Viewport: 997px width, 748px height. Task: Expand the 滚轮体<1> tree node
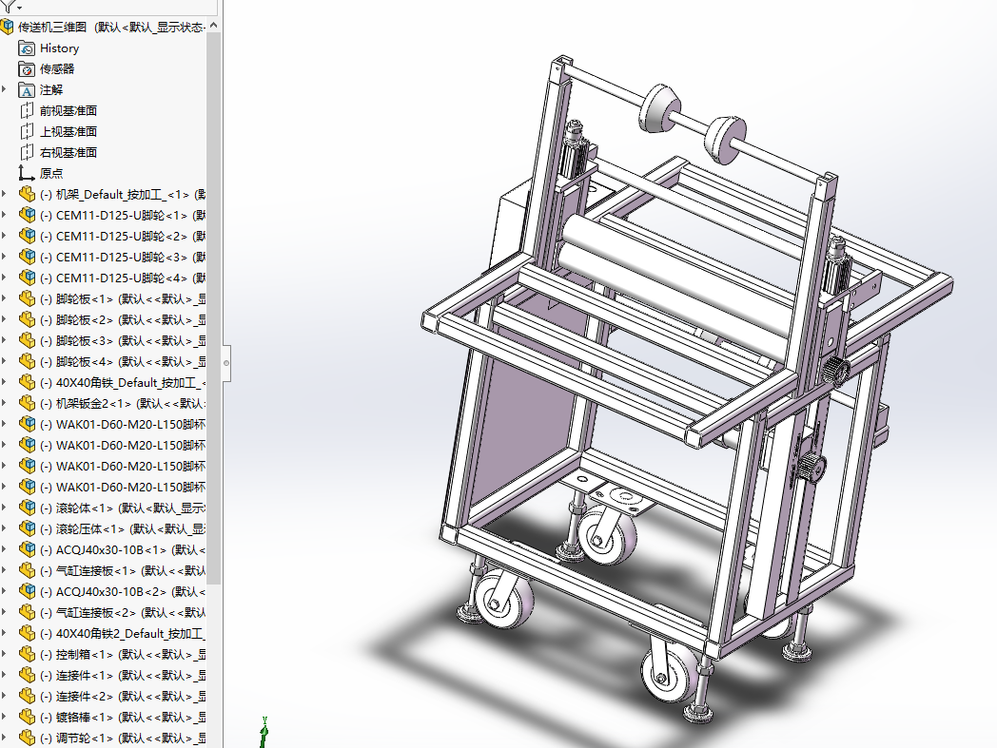[x=4, y=508]
